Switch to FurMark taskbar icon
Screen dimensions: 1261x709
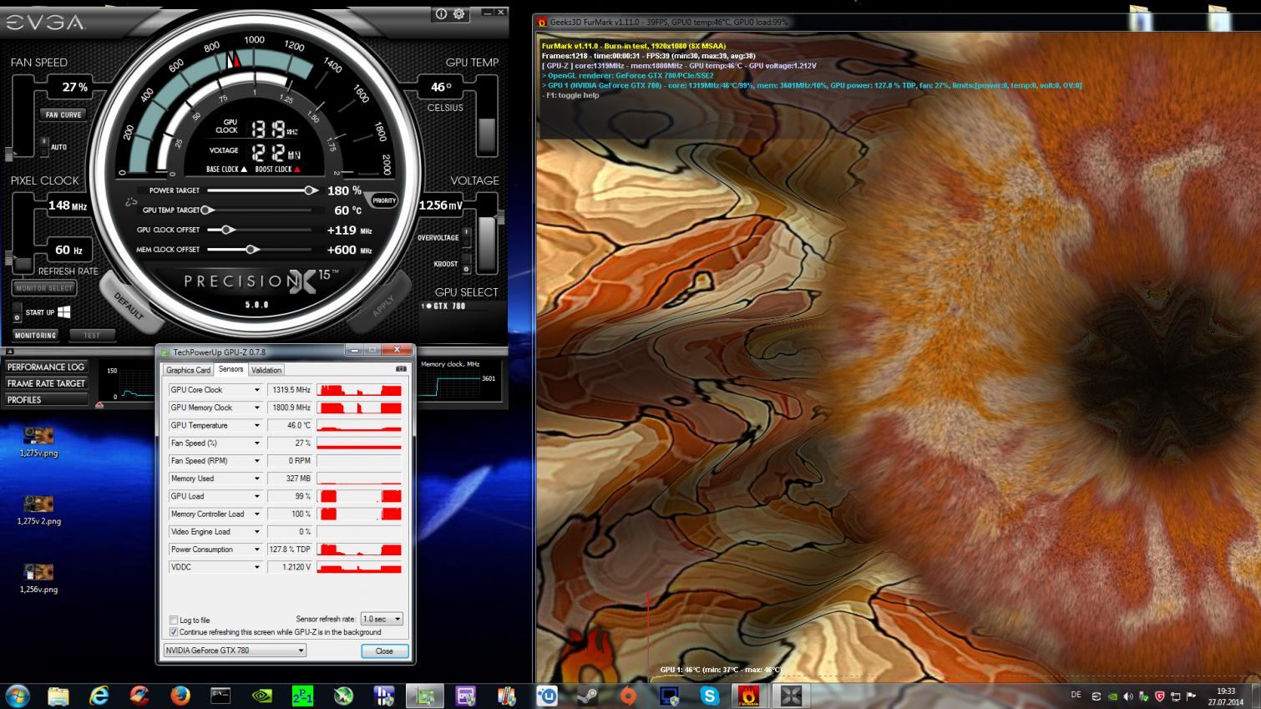(749, 695)
